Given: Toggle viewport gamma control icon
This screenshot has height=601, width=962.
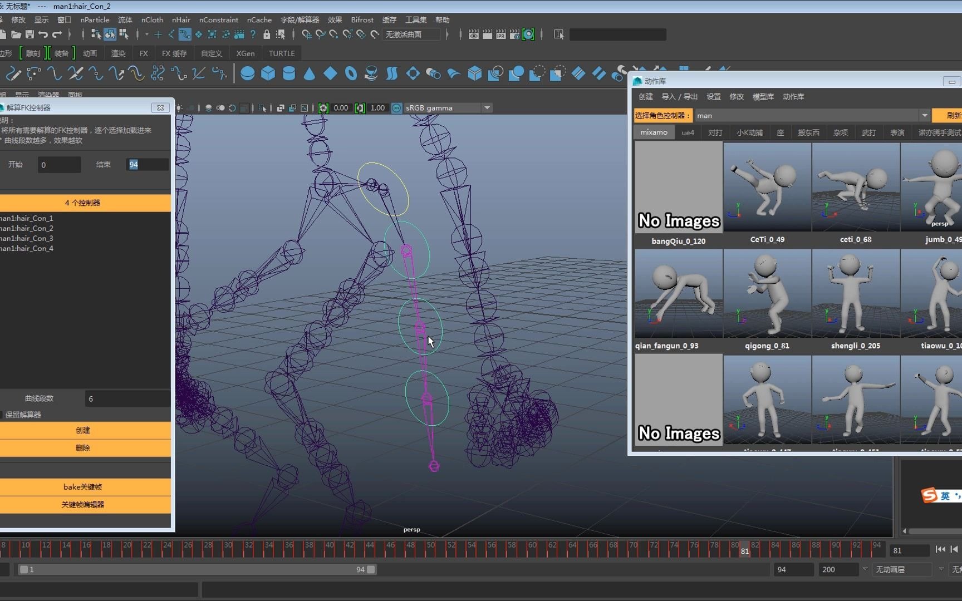Looking at the screenshot, I should click(x=360, y=108).
